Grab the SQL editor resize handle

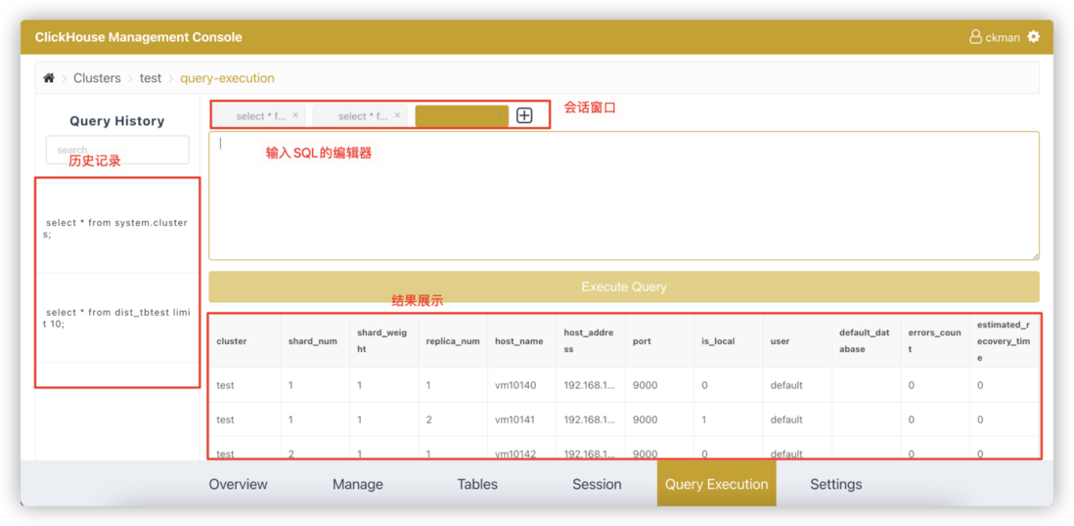pos(1035,255)
